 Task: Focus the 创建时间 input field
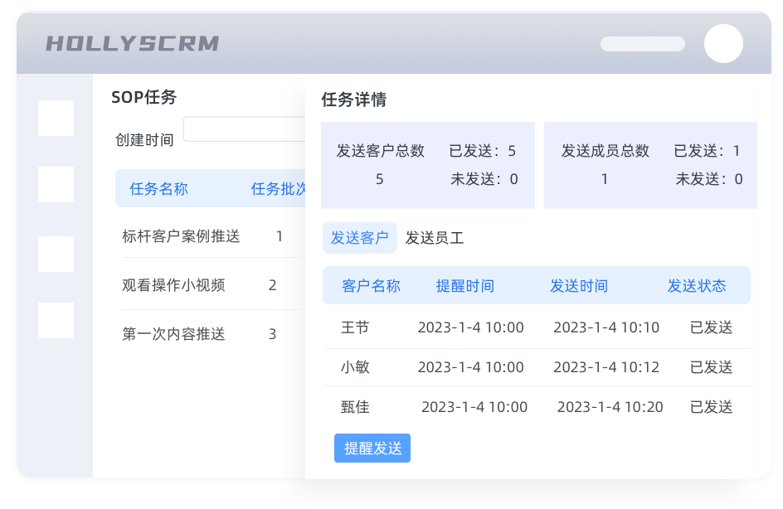tap(244, 129)
